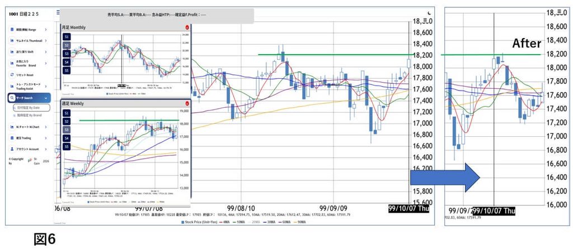Click the highlighted 99/10/07 Thu date on main chart
The height and width of the screenshot is (249, 573).
(408, 209)
